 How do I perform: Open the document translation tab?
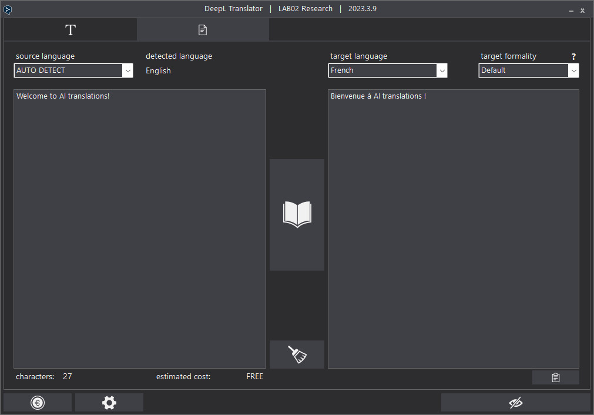(203, 30)
